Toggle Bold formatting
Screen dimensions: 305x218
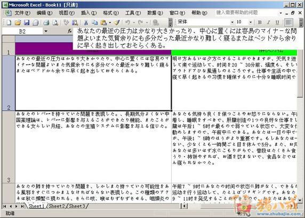[x=260, y=22]
